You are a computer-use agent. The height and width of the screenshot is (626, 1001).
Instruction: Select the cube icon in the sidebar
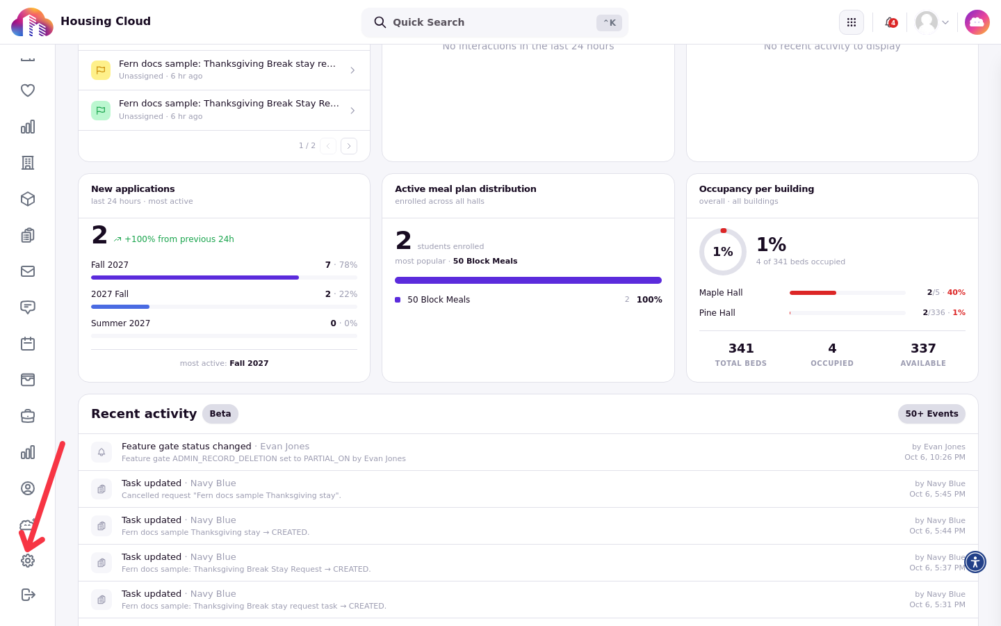click(28, 199)
